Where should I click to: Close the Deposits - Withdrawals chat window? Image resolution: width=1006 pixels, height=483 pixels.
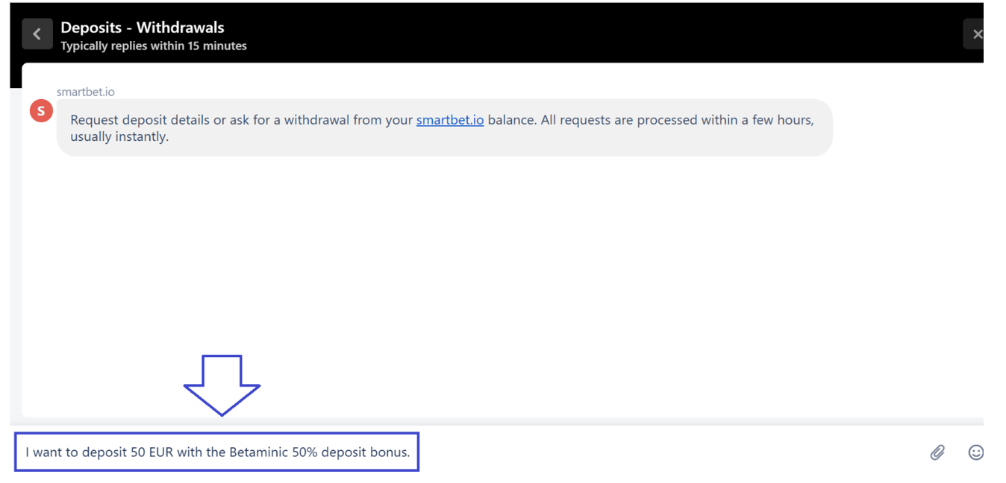click(x=974, y=34)
